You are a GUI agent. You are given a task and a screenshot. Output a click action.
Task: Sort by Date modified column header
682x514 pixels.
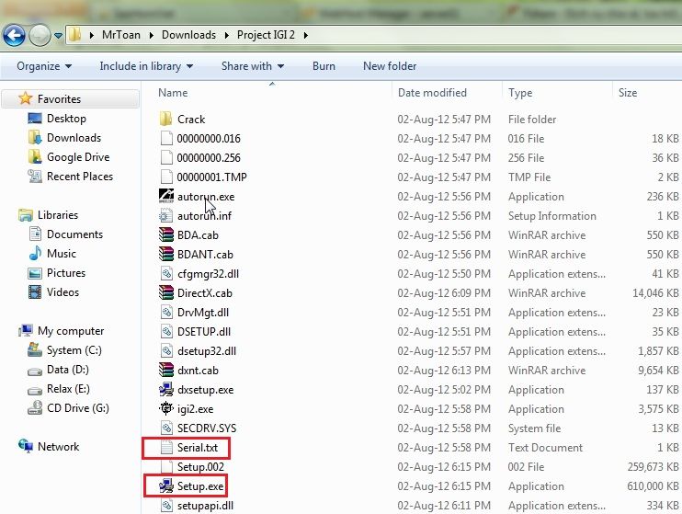pyautogui.click(x=432, y=93)
